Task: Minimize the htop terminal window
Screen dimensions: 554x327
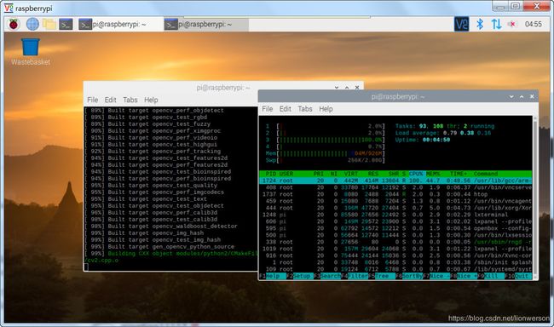Action: click(x=511, y=96)
